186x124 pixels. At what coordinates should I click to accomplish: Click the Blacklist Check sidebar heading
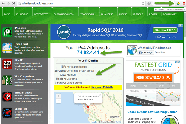click(x=23, y=92)
